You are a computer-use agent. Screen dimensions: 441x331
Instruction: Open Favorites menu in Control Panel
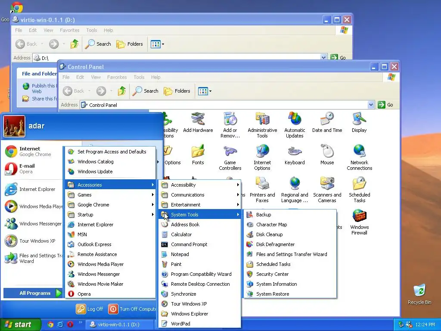(x=117, y=77)
